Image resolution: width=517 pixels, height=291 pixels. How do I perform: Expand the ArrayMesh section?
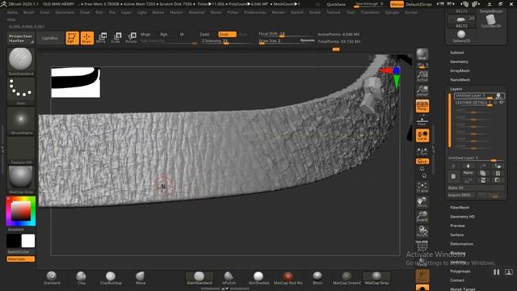(460, 70)
